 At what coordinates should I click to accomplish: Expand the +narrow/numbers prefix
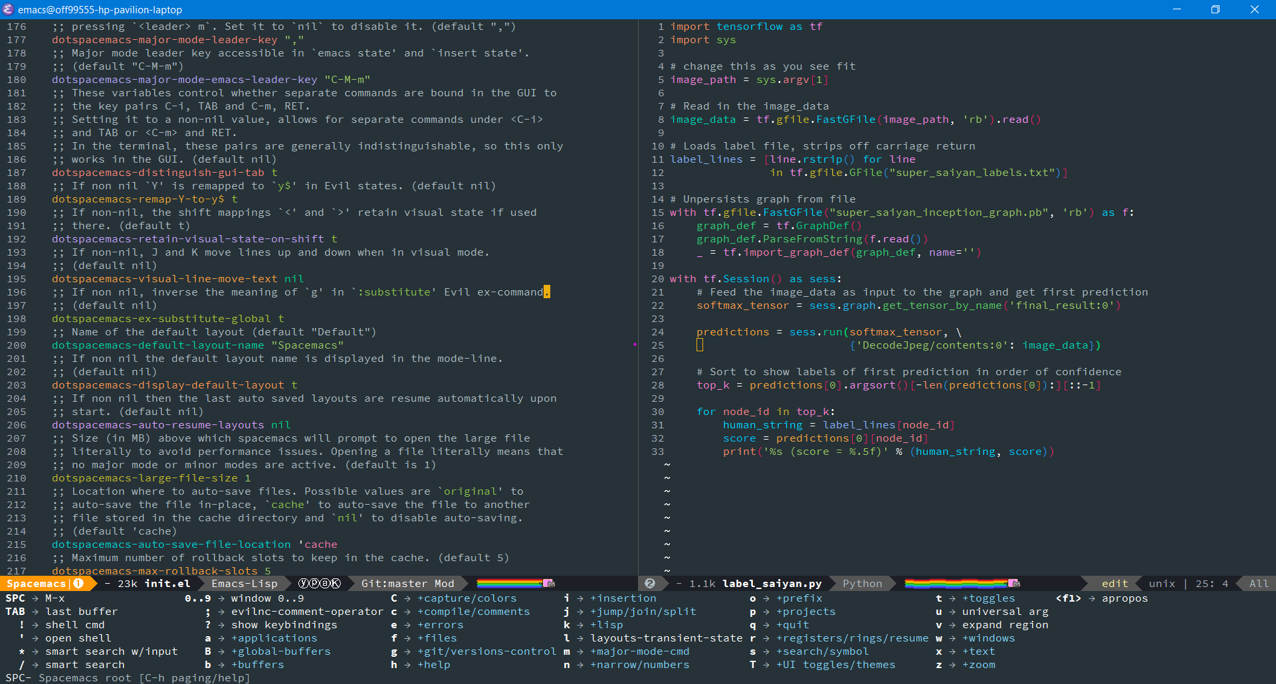639,665
